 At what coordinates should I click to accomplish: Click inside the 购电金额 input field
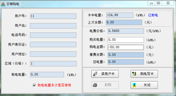point(126,47)
